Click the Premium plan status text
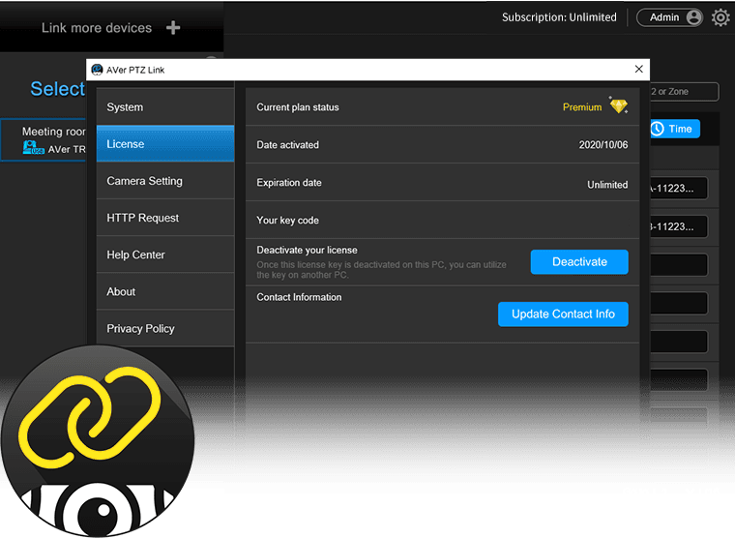The image size is (735, 538). coord(582,107)
